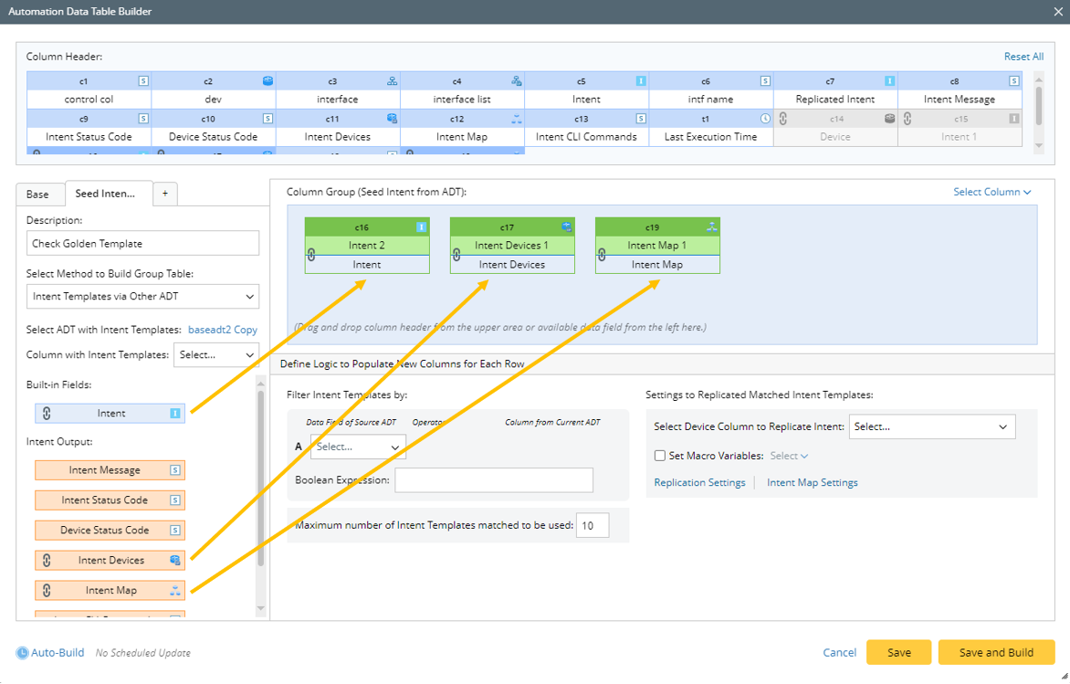Open Intent Map Settings
The image size is (1070, 684).
tap(812, 482)
